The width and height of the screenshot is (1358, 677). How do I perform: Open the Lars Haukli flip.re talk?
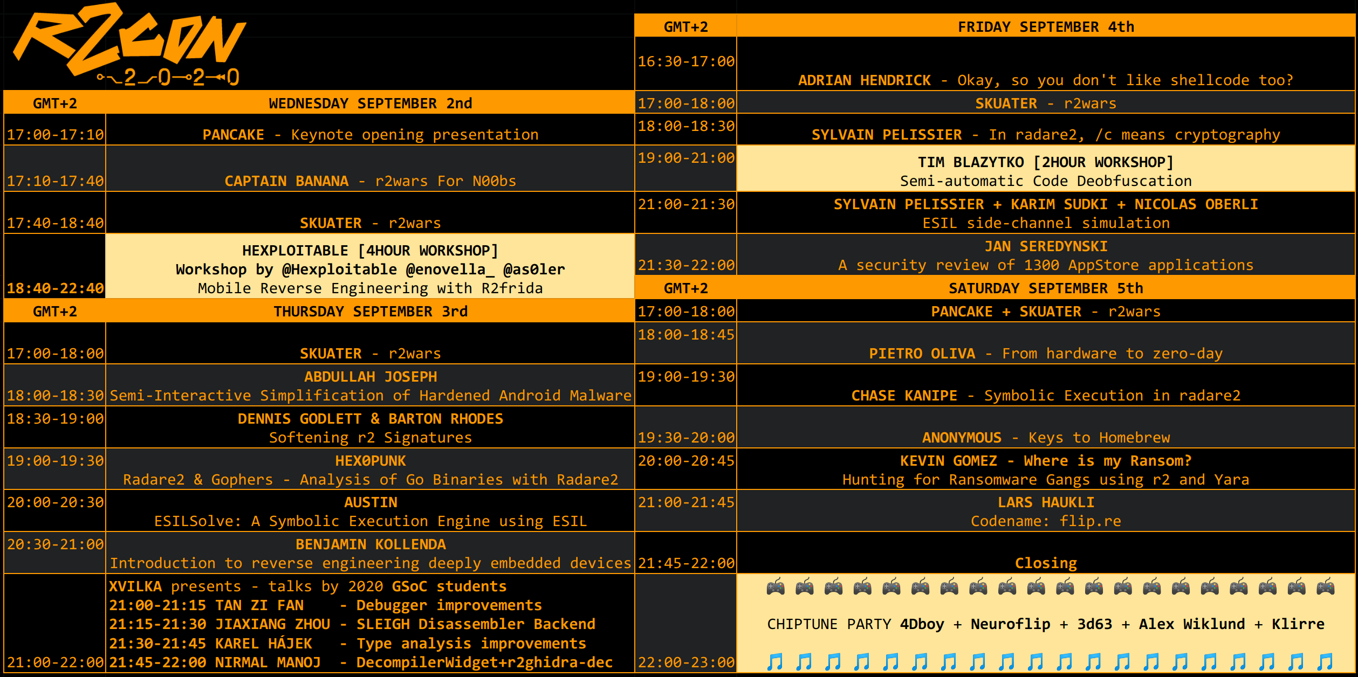1045,512
